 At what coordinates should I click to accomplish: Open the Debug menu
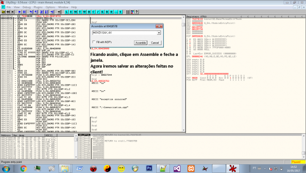coord(26,7)
